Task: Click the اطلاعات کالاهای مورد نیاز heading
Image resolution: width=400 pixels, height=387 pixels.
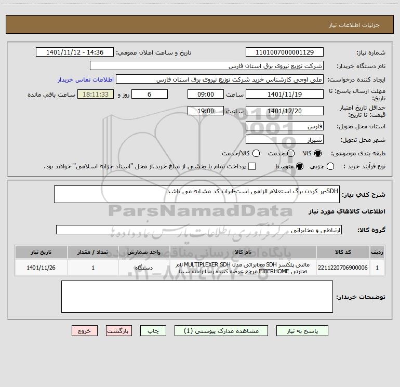Action: [347, 211]
